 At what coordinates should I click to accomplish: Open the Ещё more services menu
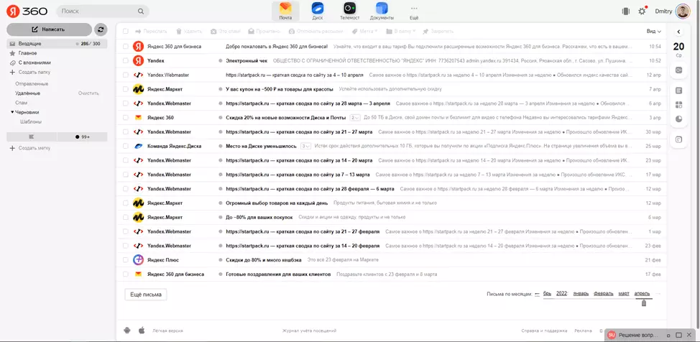pos(414,11)
